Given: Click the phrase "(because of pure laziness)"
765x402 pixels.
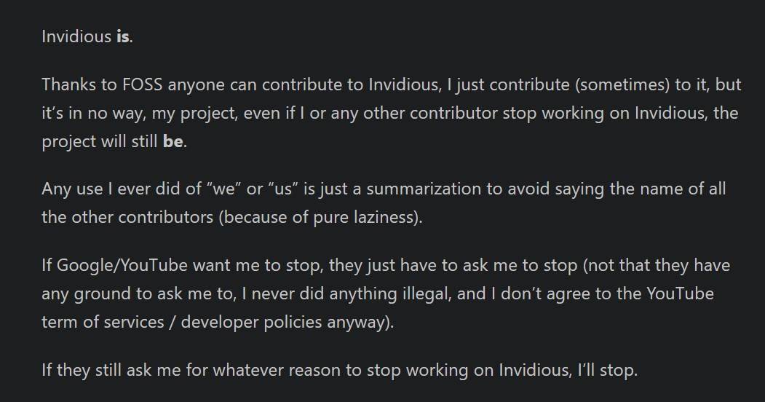Looking at the screenshot, I should coord(319,217).
